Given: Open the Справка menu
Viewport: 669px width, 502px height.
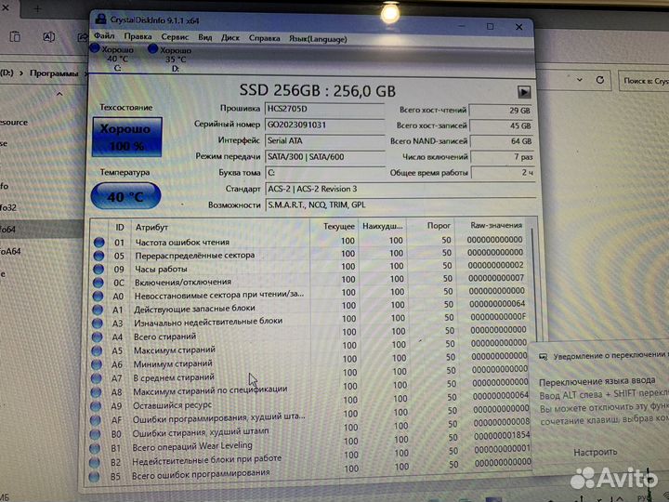Looking at the screenshot, I should tap(264, 38).
